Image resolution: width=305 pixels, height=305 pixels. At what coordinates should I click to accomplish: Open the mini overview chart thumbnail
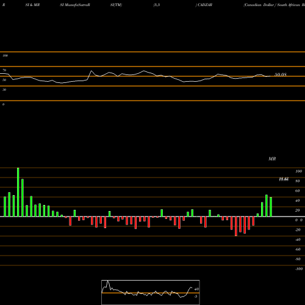tap(151, 292)
